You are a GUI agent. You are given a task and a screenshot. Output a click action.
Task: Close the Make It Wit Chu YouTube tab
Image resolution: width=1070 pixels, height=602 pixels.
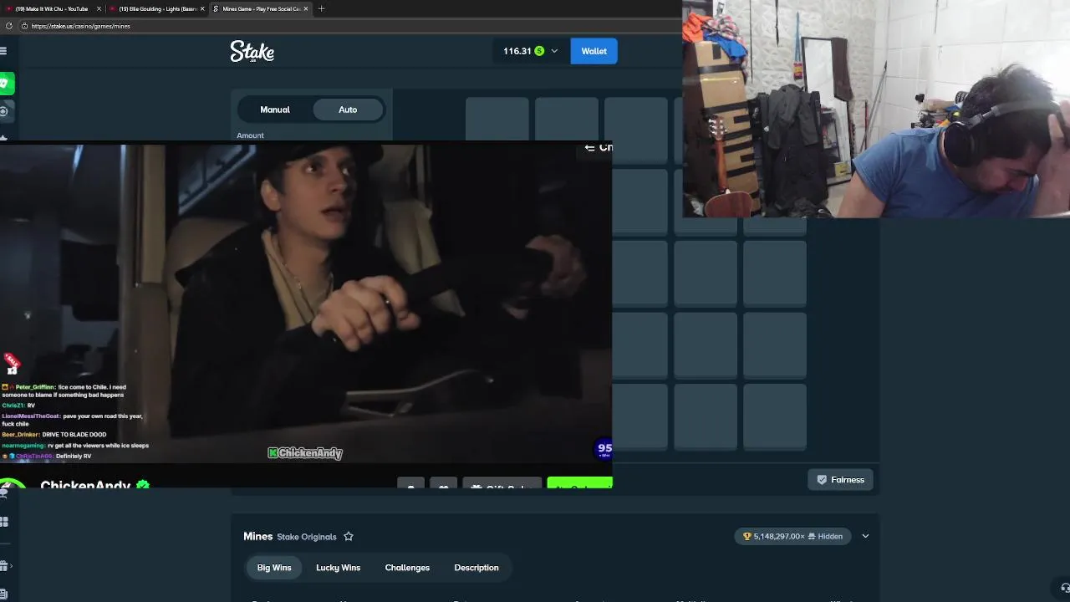[x=99, y=8]
